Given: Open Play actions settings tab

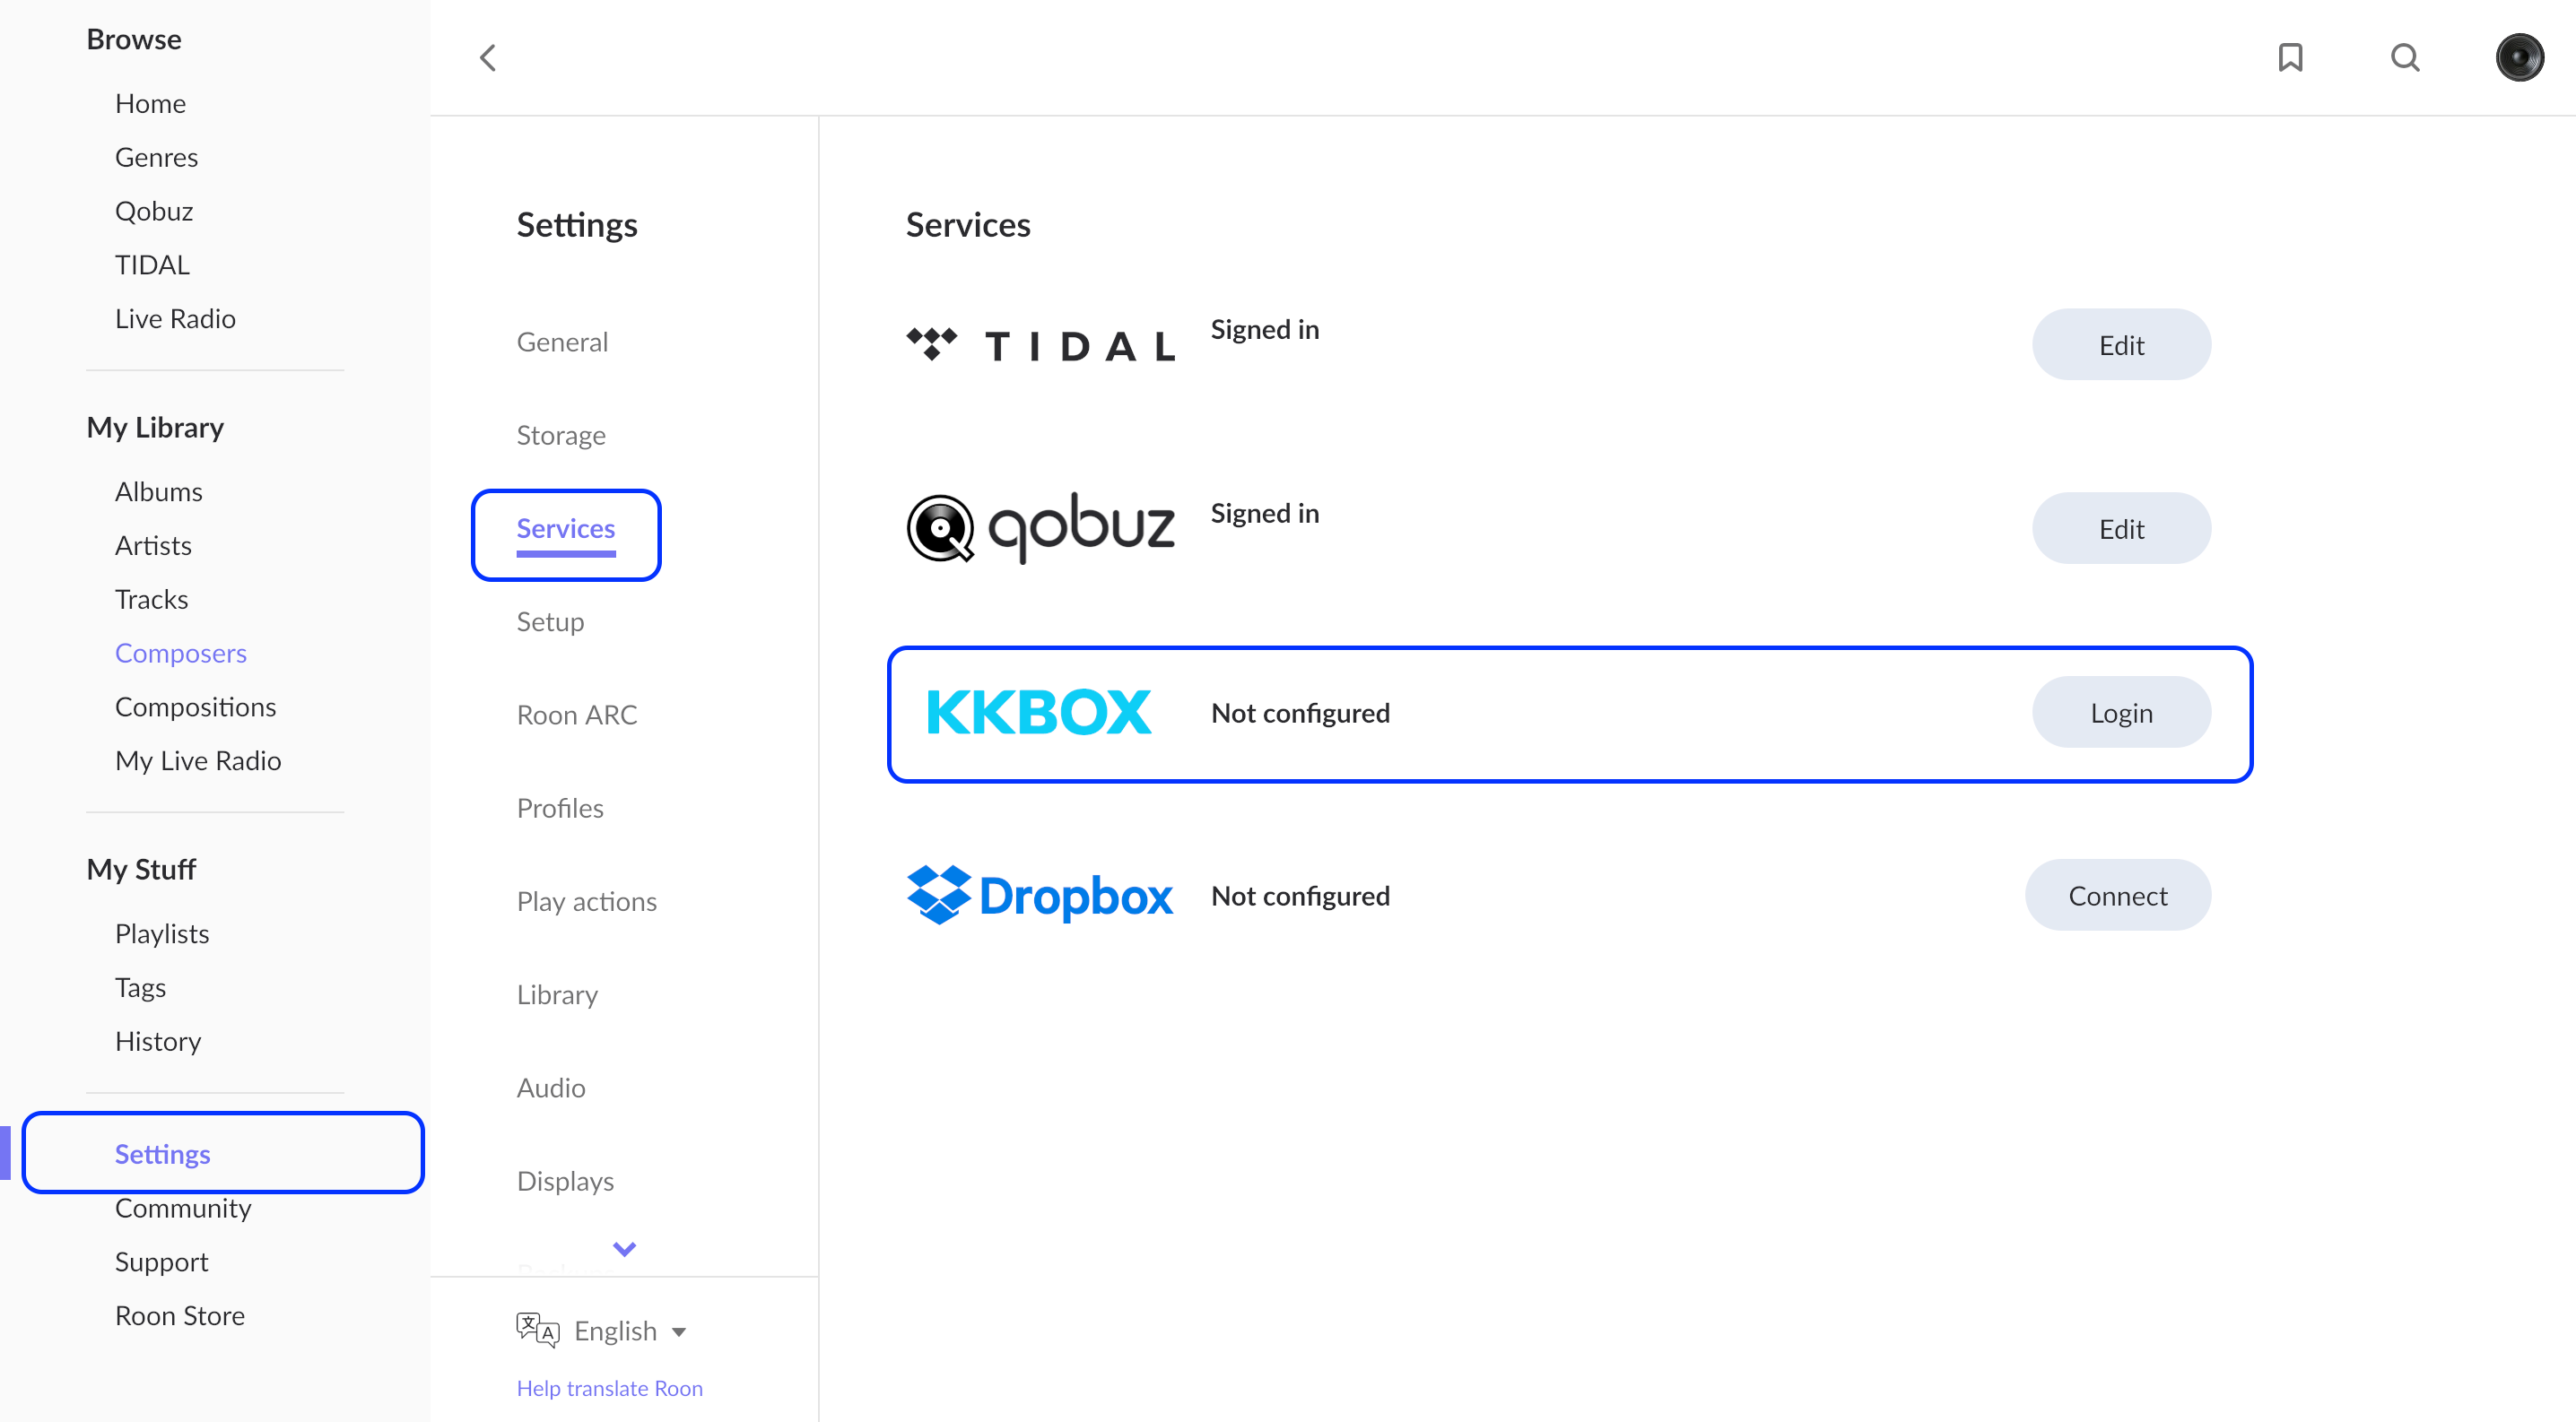Looking at the screenshot, I should (x=587, y=901).
